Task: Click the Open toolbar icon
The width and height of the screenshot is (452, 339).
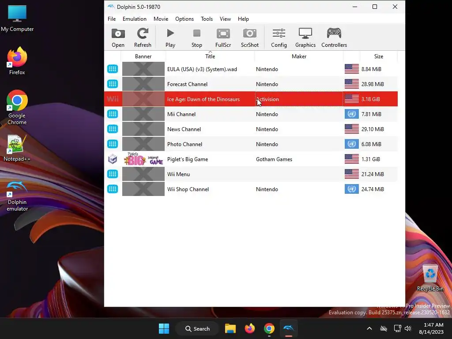Action: (118, 38)
